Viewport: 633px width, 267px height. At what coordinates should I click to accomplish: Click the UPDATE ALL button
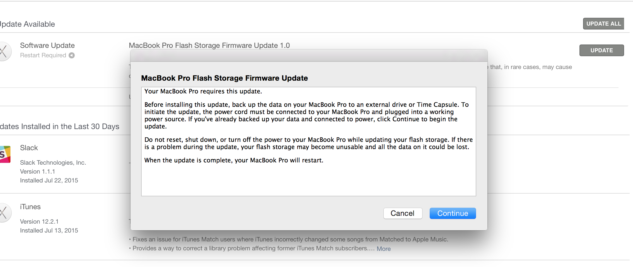point(603,24)
